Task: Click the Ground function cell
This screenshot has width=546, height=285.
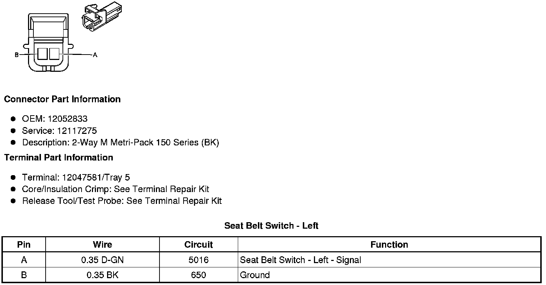Action: (x=389, y=275)
